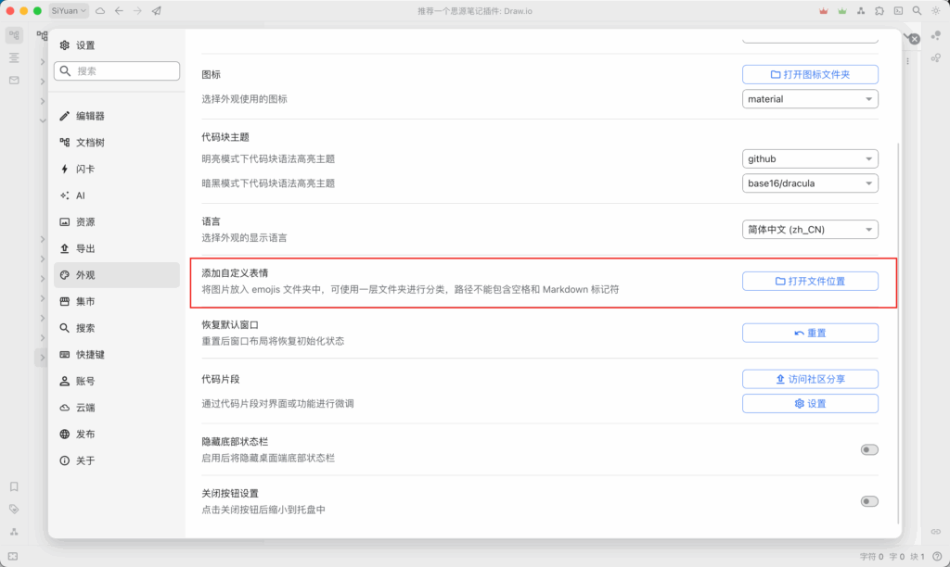Switch to the 编辑器 settings tab
The width and height of the screenshot is (950, 567).
click(90, 116)
